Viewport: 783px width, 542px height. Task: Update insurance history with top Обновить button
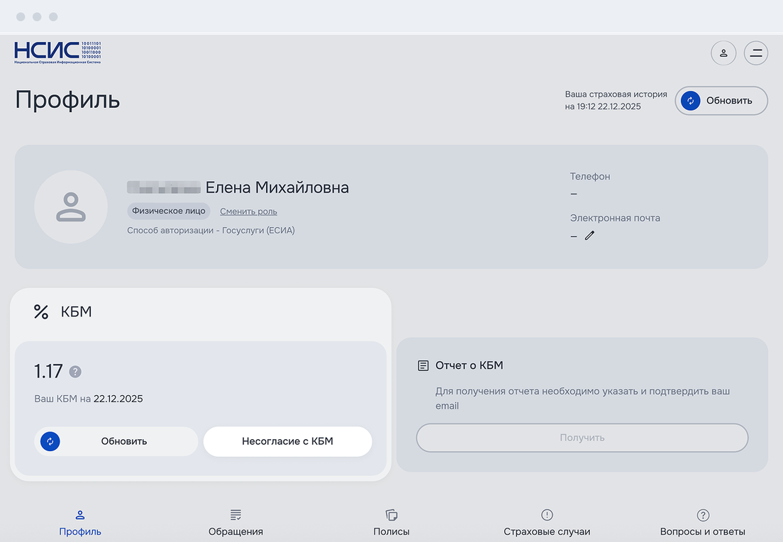click(721, 101)
